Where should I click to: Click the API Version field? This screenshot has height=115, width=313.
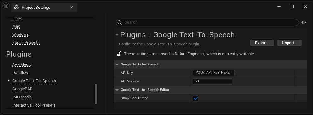point(212,81)
